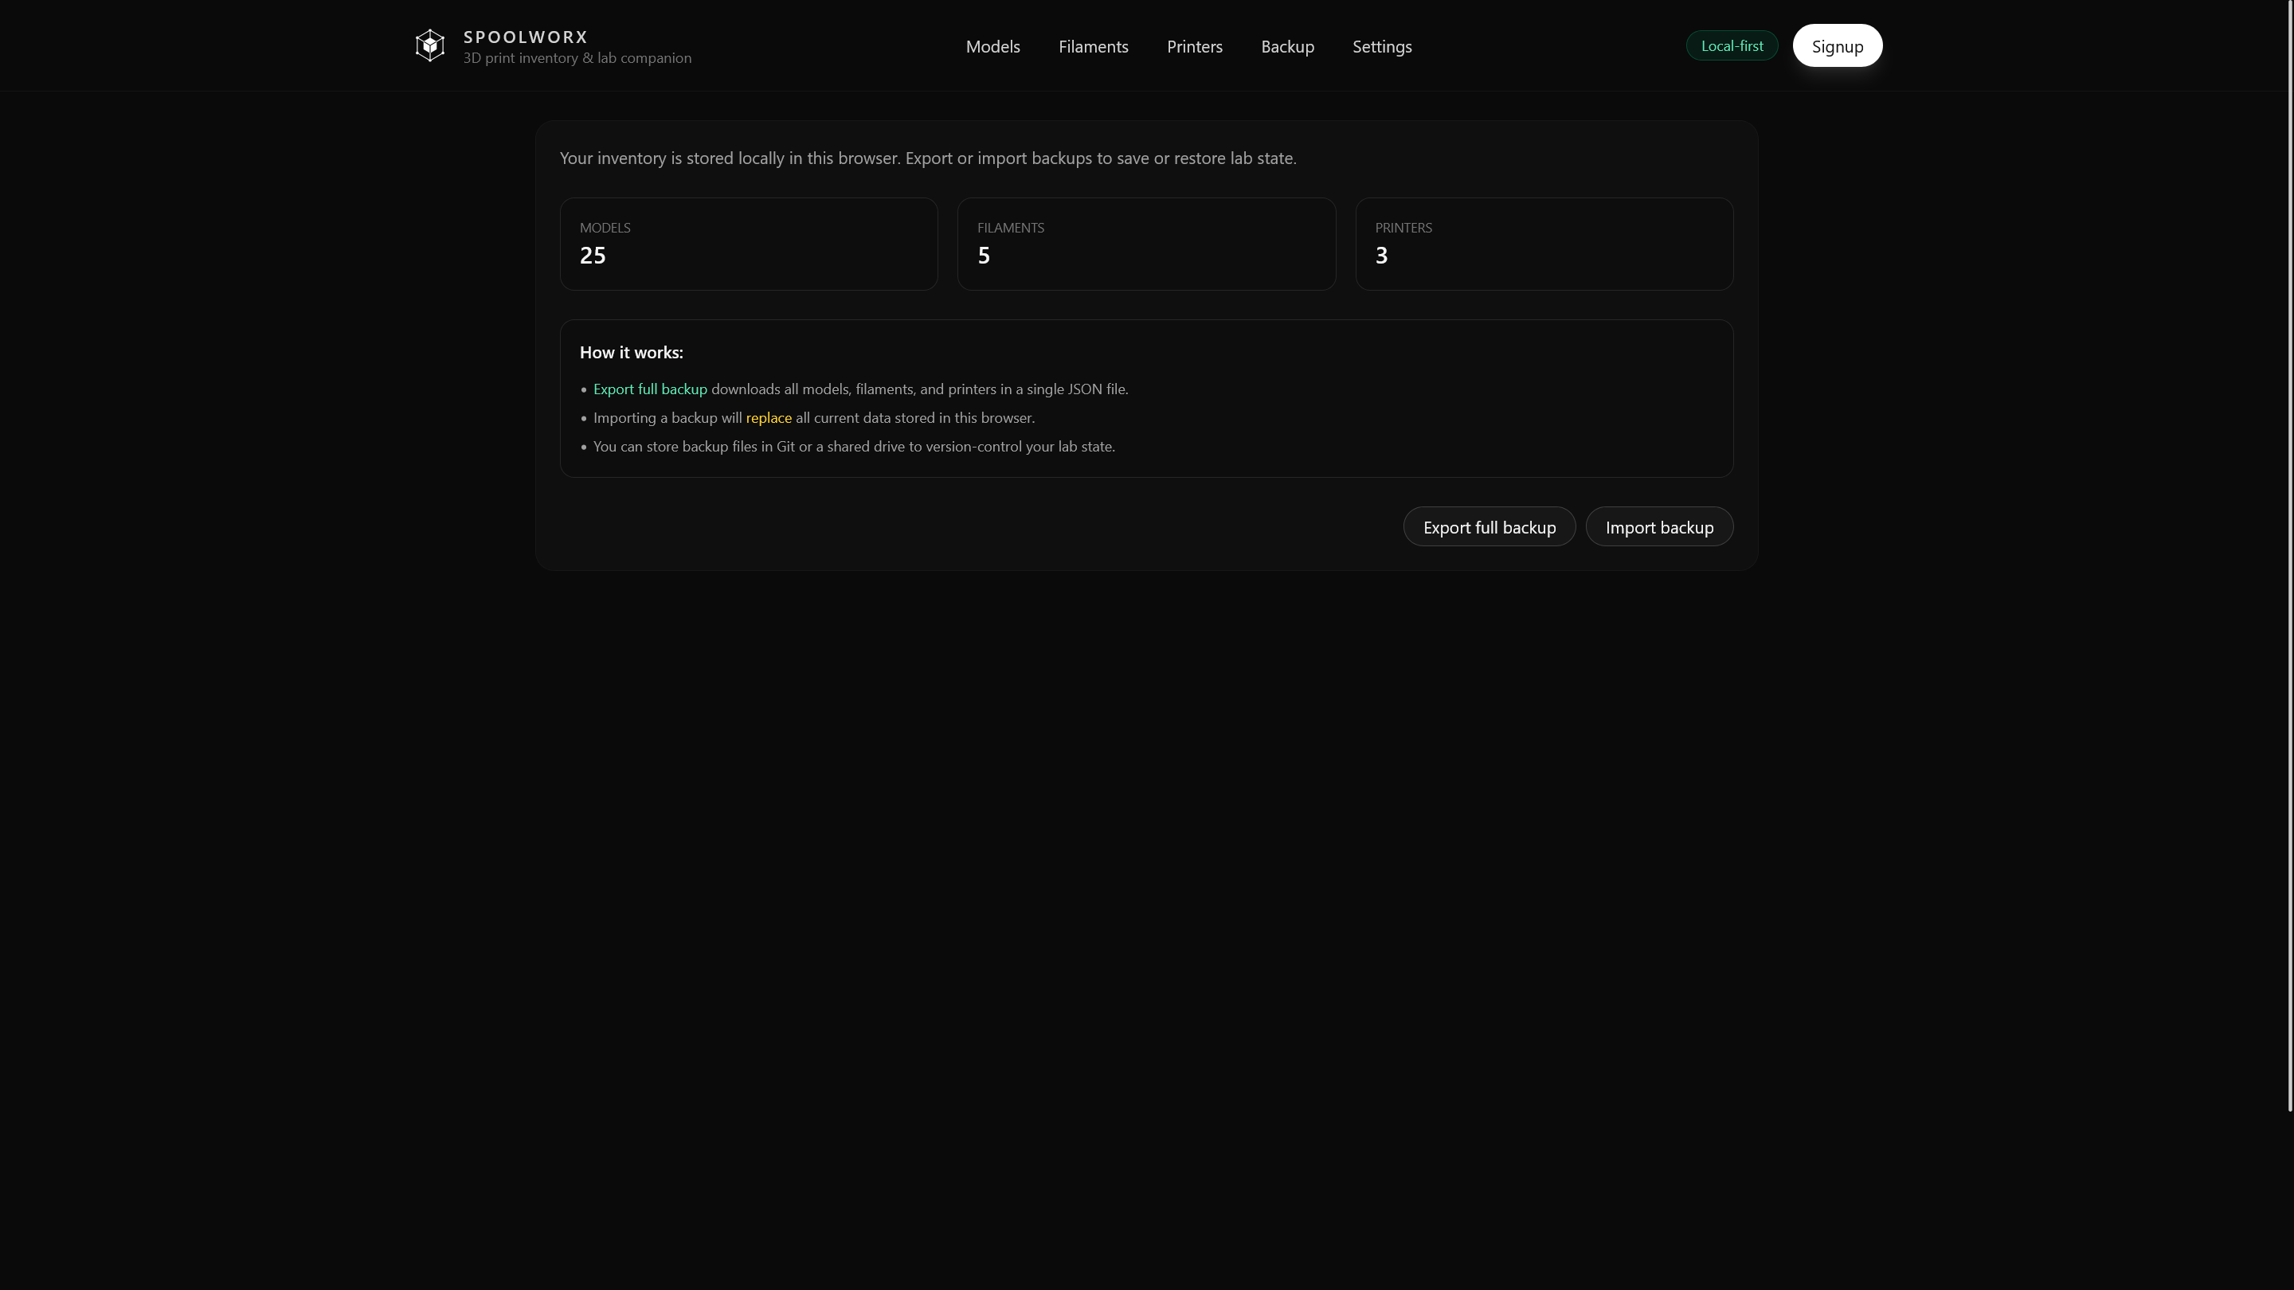This screenshot has width=2294, height=1290.
Task: Click the '3D print inventory & lab companion' tagline
Action: point(576,58)
